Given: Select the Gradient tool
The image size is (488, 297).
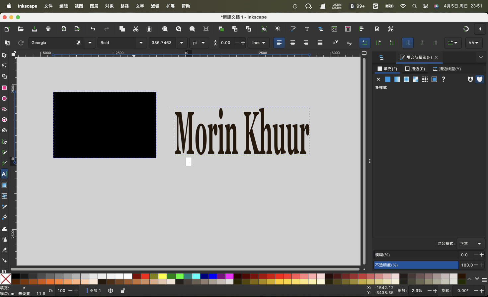Looking at the screenshot, I should click(4, 185).
